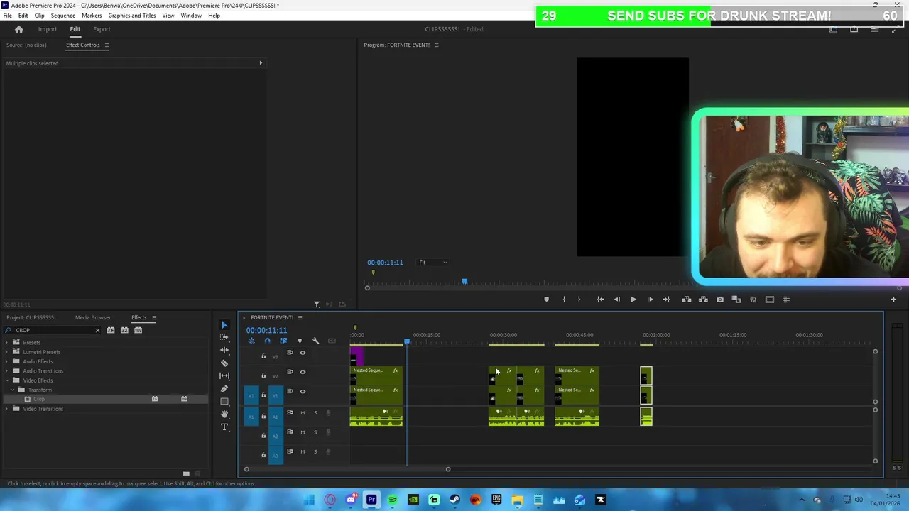
Task: Mute audio track A1
Action: click(x=303, y=413)
